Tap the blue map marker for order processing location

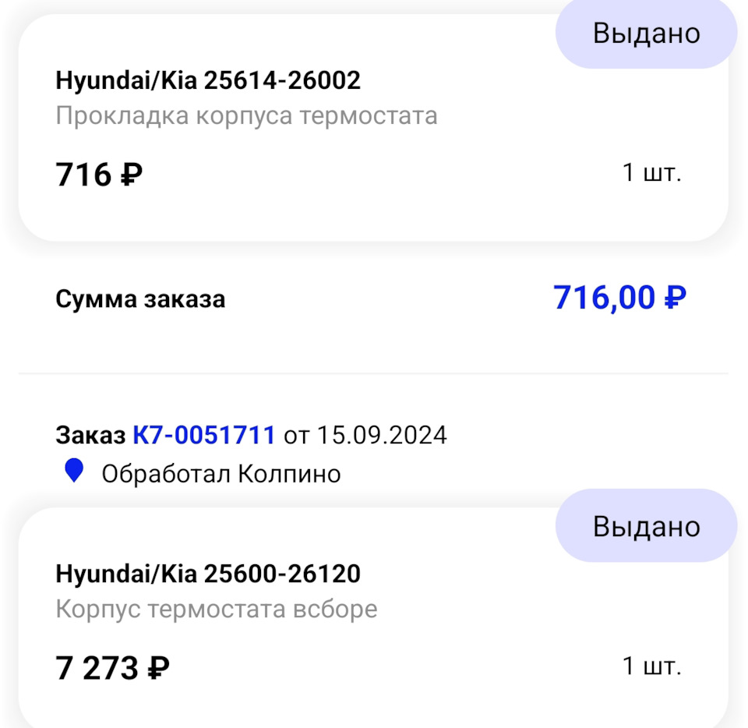click(75, 472)
